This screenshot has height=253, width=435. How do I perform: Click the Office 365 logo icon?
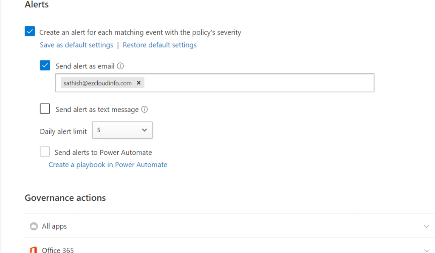34,250
